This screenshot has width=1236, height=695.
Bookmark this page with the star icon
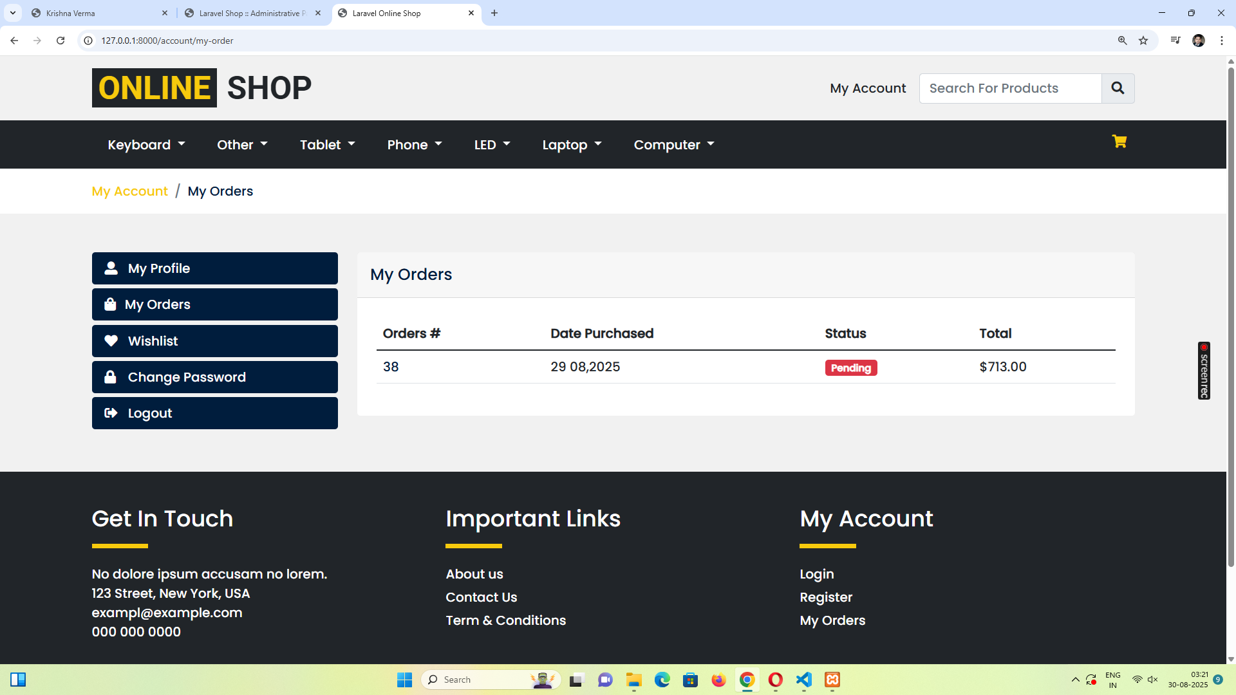[x=1143, y=41]
